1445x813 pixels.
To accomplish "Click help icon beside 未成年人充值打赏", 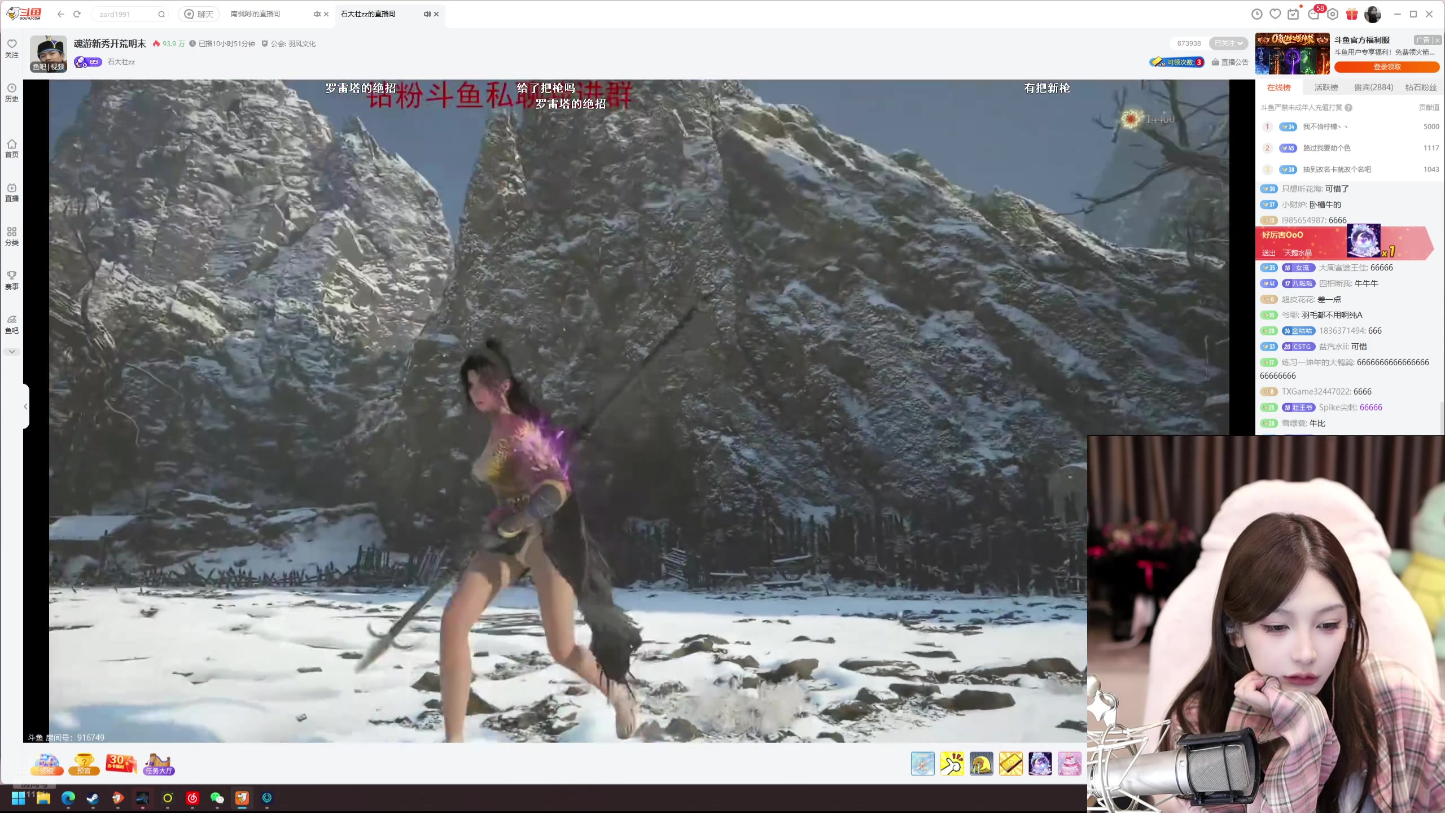I will tap(1348, 108).
